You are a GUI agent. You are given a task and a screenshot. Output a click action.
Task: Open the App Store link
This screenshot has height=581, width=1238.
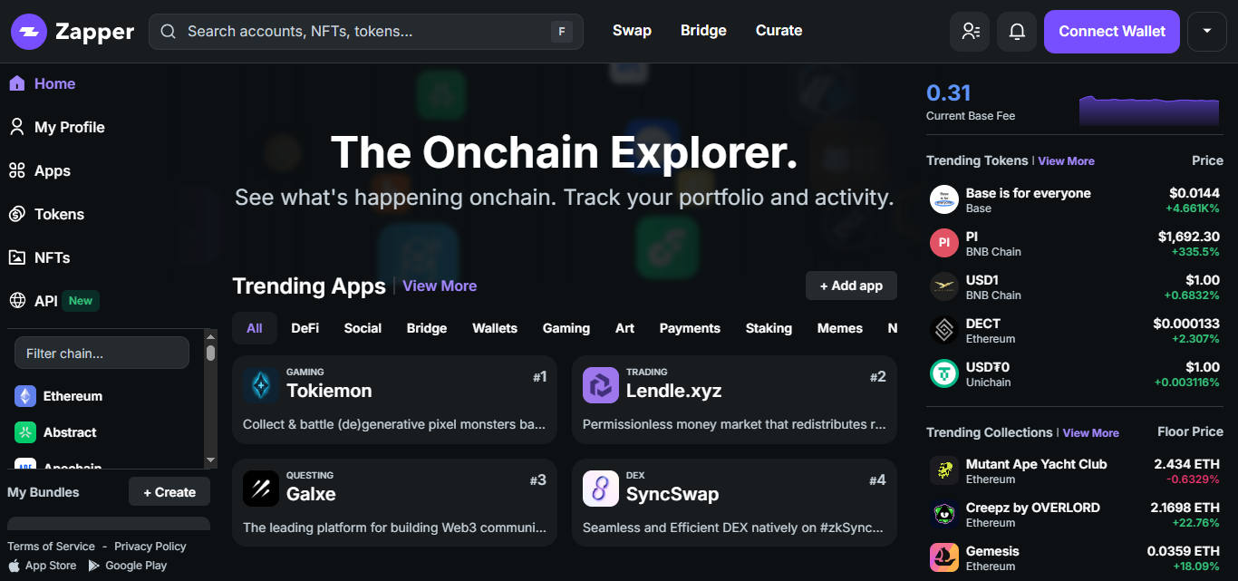42,565
